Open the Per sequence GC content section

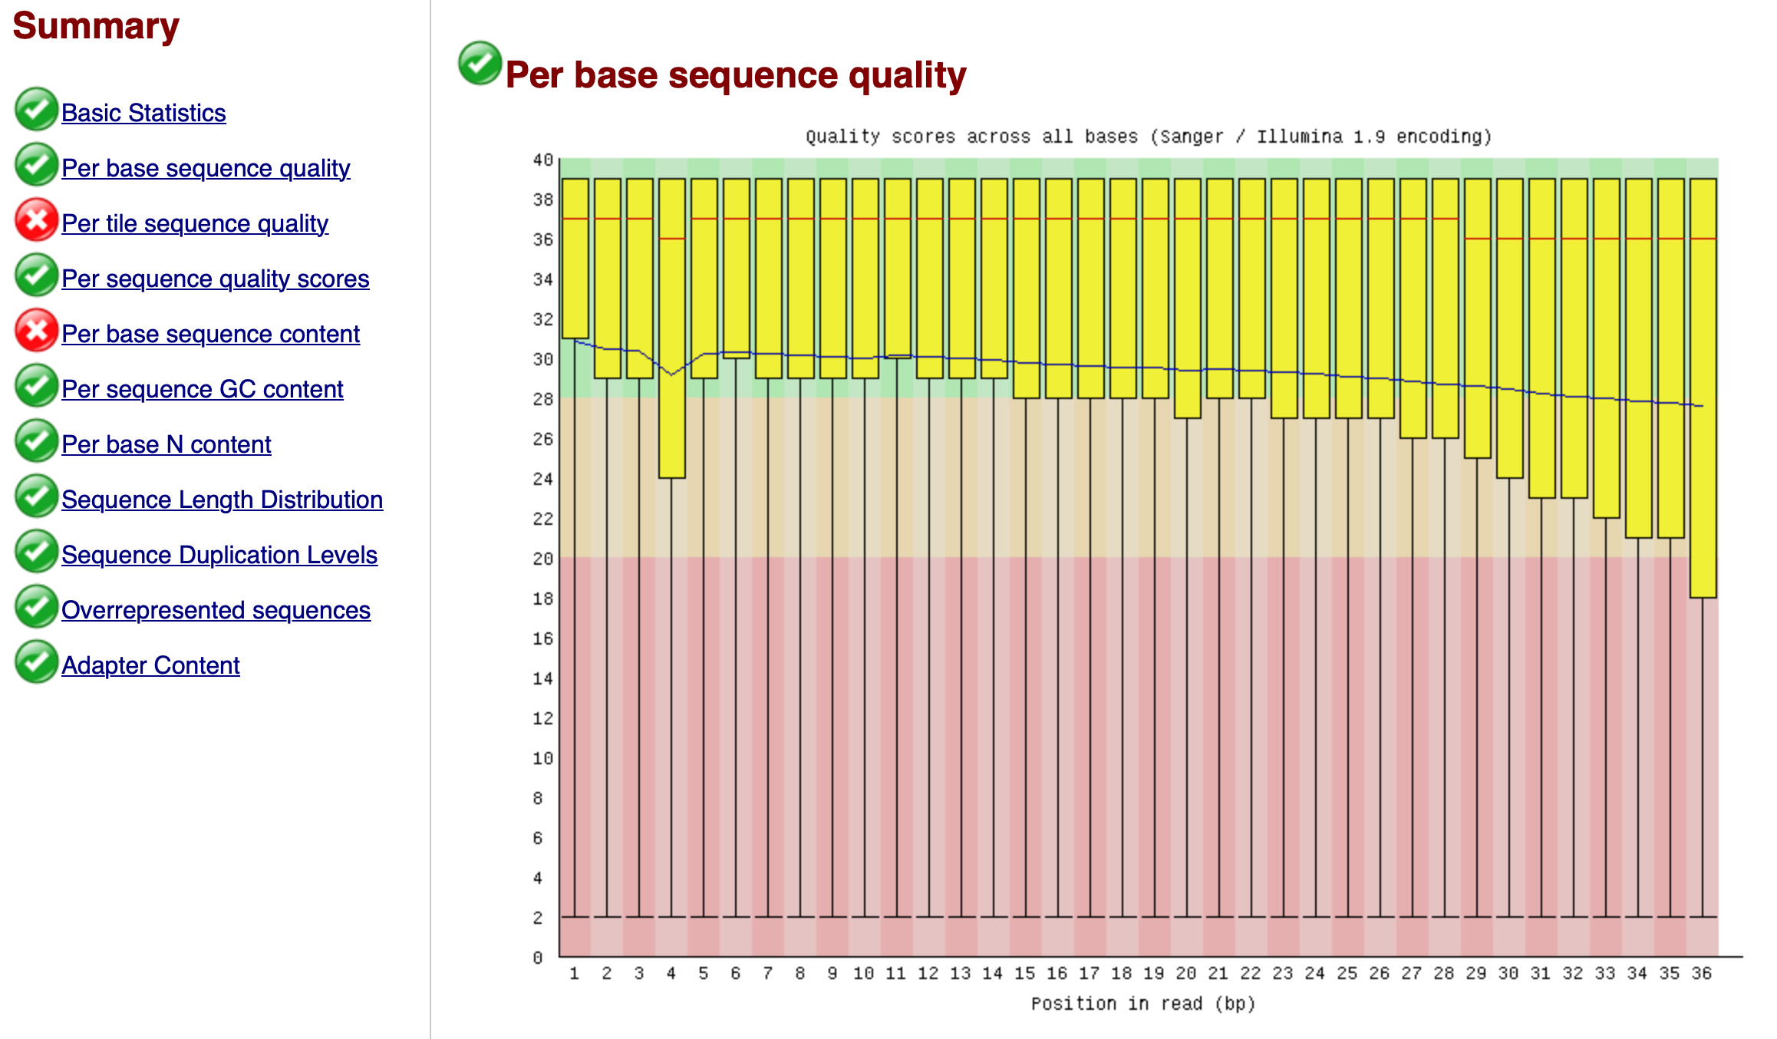[203, 388]
